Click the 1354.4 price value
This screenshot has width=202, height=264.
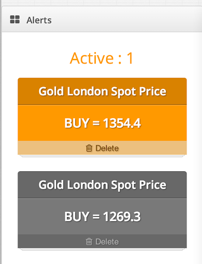122,123
